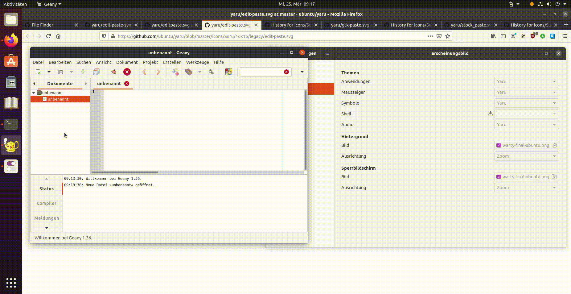This screenshot has width=571, height=294.
Task: Open the Audio theme dropdown
Action: [526, 125]
